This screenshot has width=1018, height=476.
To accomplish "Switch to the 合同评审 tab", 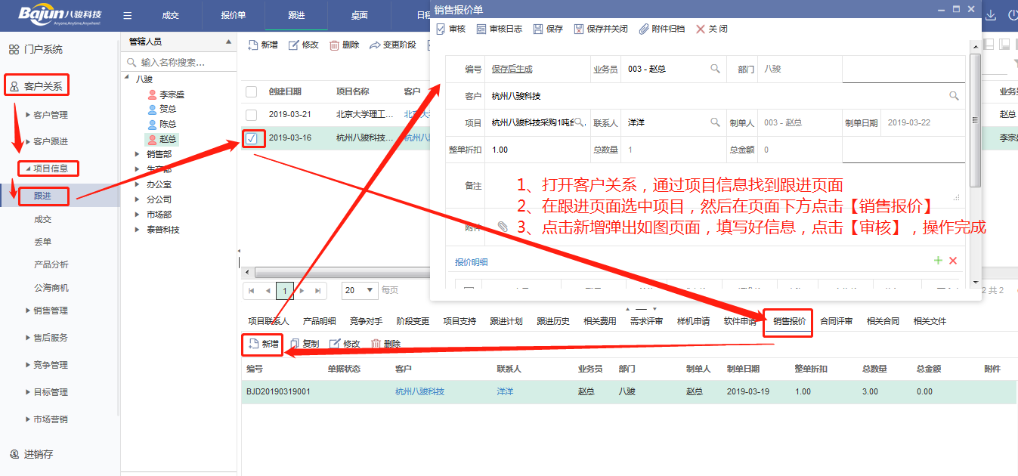I will (836, 321).
